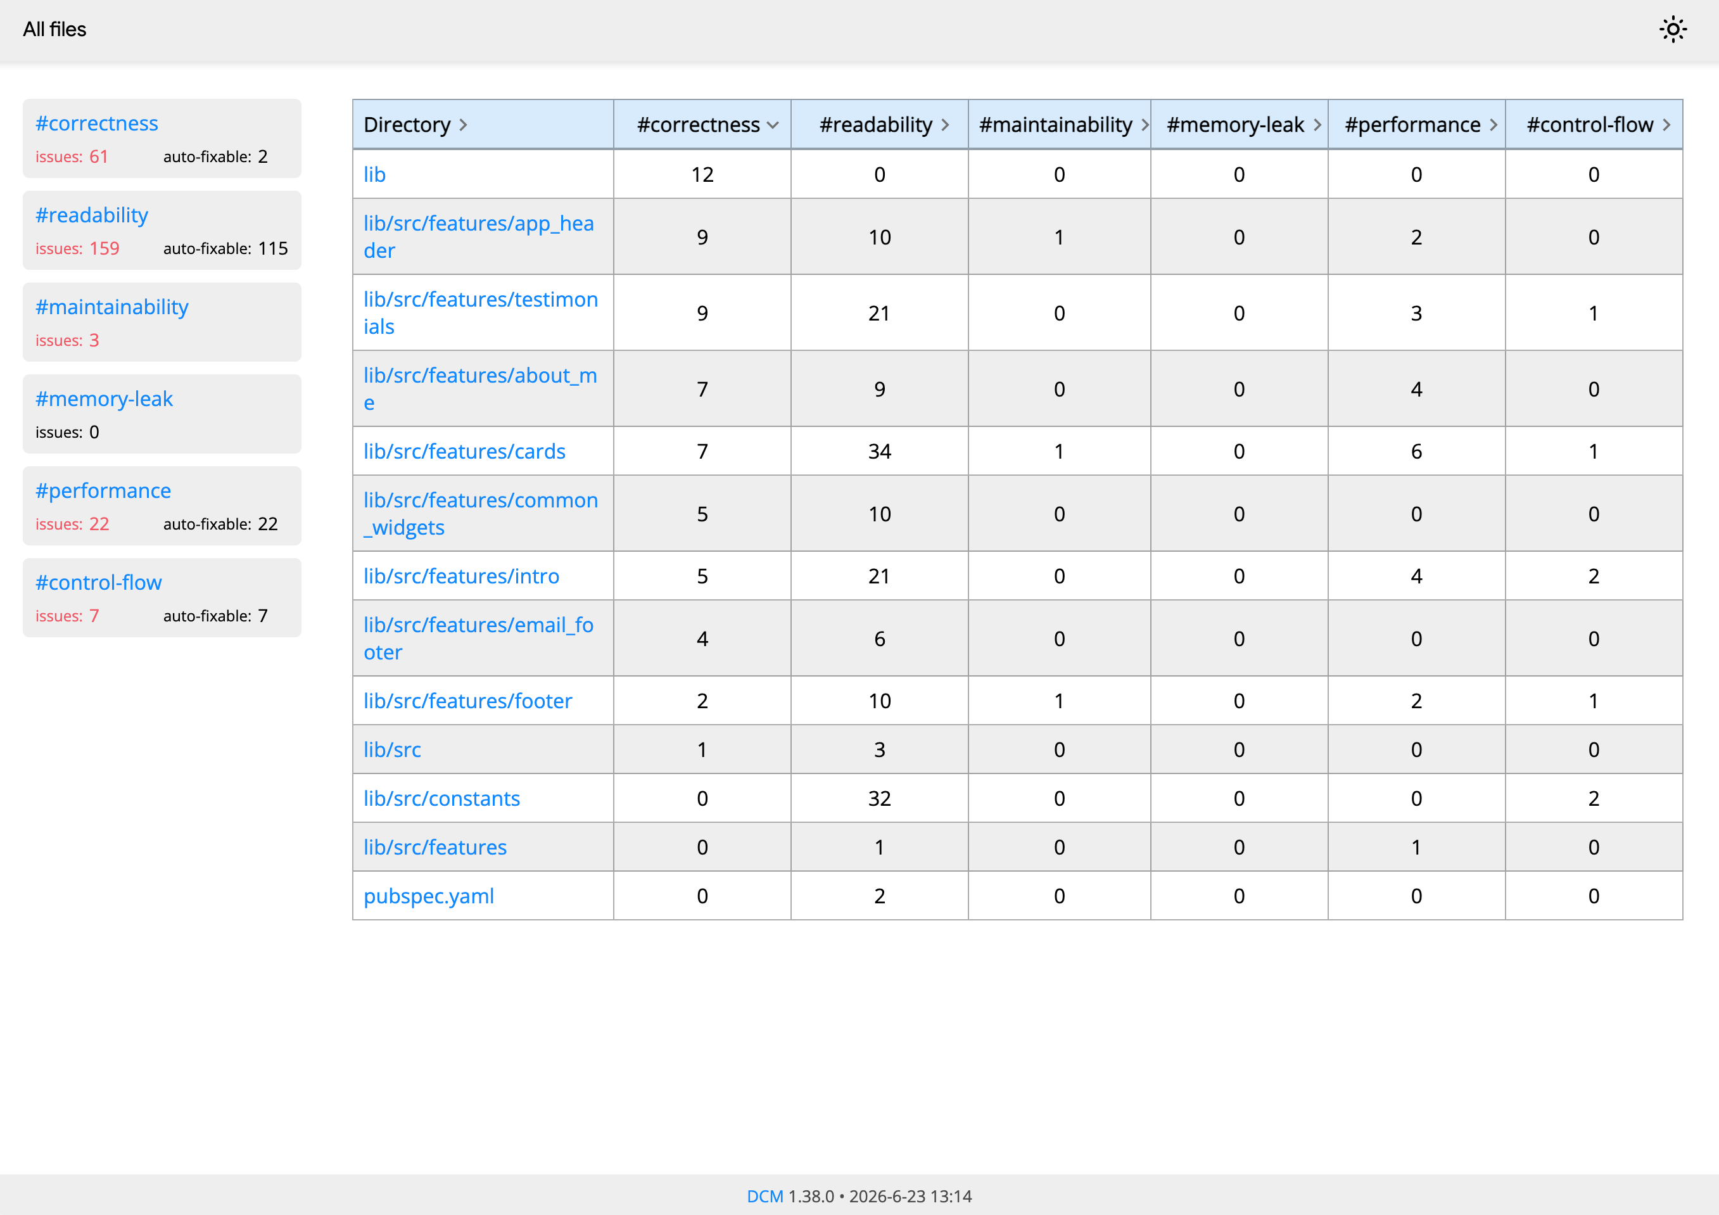Viewport: 1719px width, 1215px height.
Task: Open the lib/src/features/footer directory
Action: [468, 701]
